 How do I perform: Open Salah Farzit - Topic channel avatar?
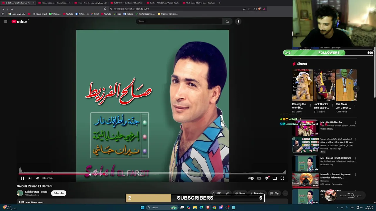(20, 193)
